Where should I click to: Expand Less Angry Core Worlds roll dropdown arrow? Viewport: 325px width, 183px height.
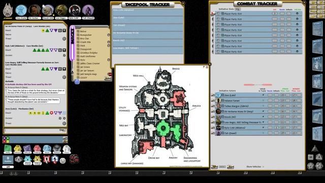64,69
